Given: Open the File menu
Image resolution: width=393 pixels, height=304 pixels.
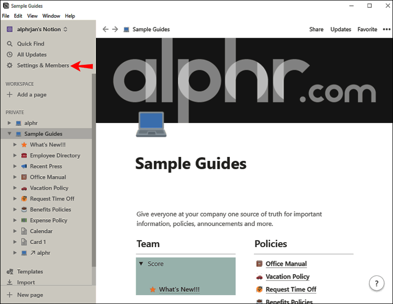Looking at the screenshot, I should tap(5, 16).
